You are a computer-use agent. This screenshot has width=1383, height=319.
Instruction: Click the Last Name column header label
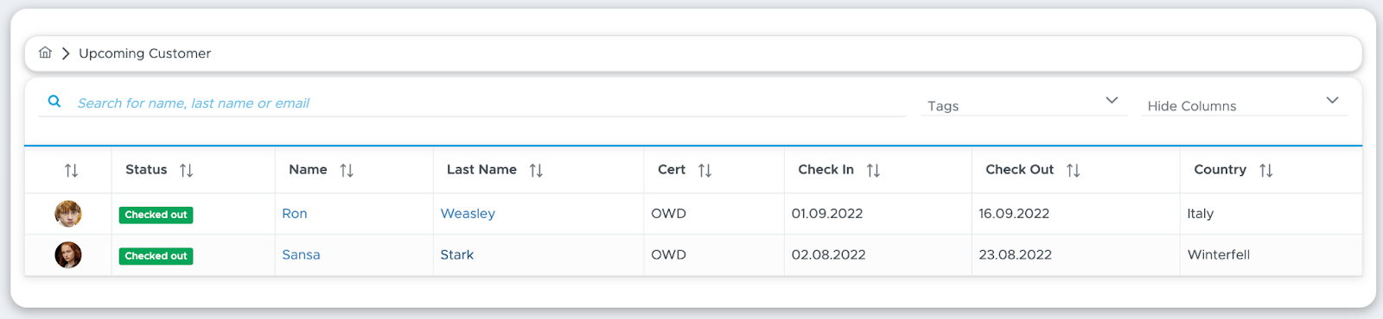481,170
